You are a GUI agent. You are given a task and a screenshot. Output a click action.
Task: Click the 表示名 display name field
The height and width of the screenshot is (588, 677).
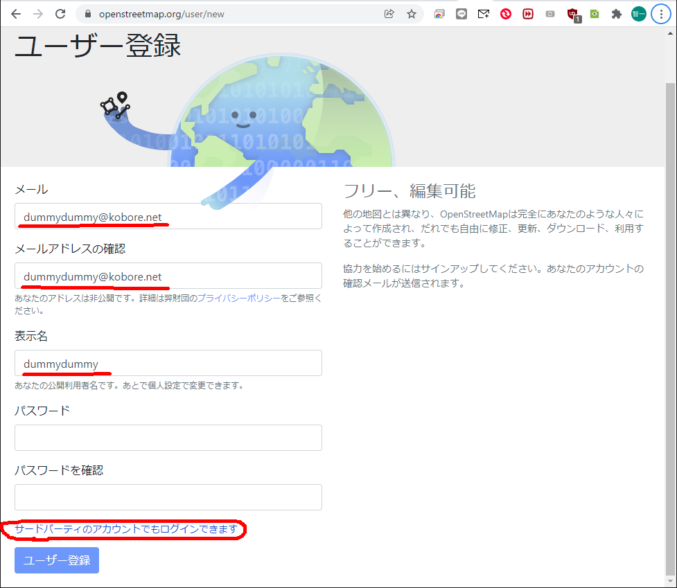click(168, 363)
